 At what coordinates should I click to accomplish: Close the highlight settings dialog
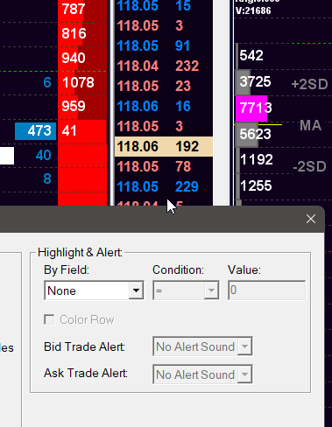(311, 219)
